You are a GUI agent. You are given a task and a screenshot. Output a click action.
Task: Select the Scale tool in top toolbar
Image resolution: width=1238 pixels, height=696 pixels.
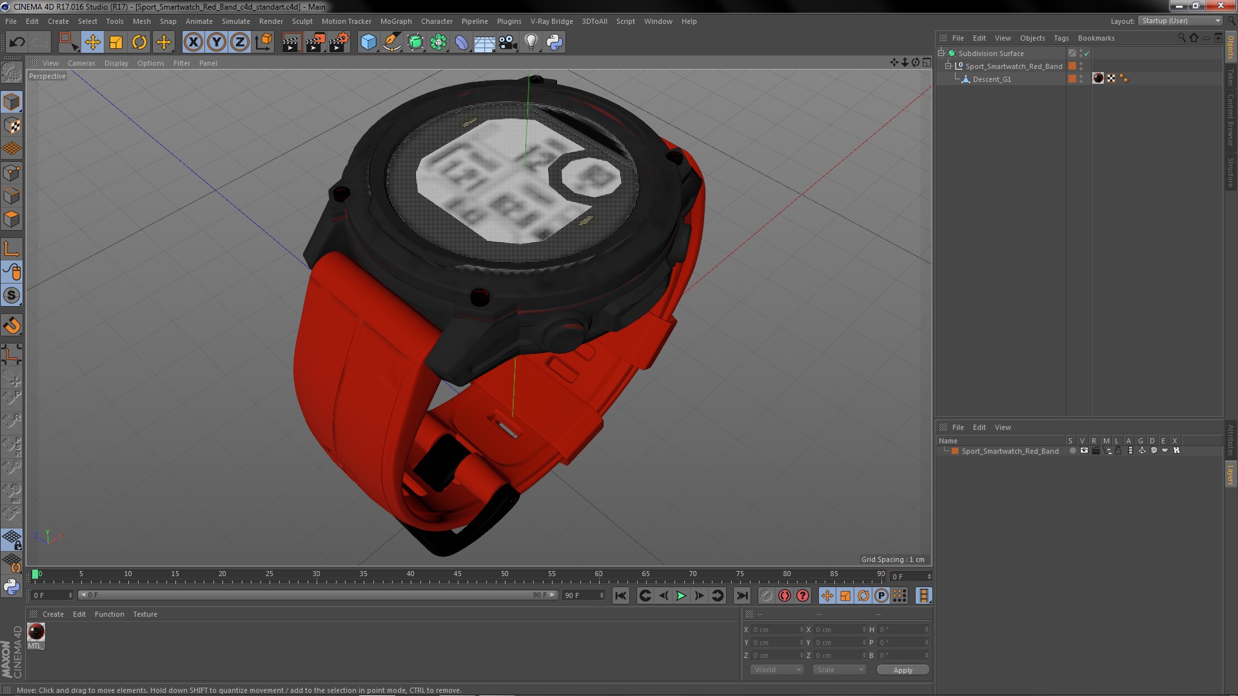point(116,43)
